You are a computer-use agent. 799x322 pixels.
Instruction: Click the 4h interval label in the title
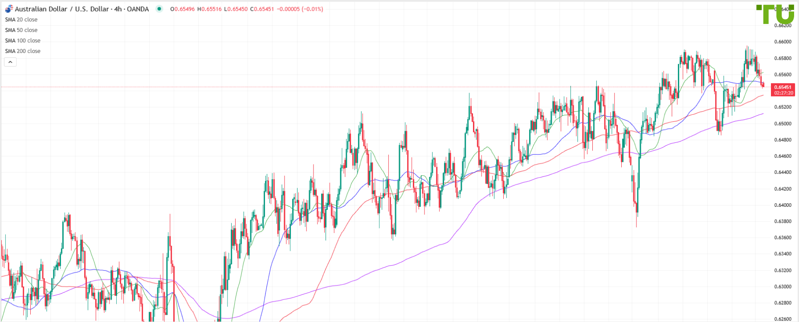point(118,9)
